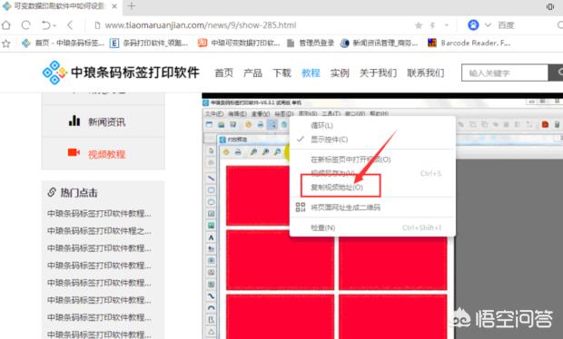Select the line draw tool in left toolbox
Viewport: 563px width, 339px height.
[x=211, y=178]
